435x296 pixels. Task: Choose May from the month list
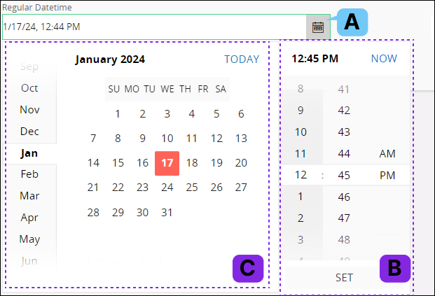[x=29, y=239]
